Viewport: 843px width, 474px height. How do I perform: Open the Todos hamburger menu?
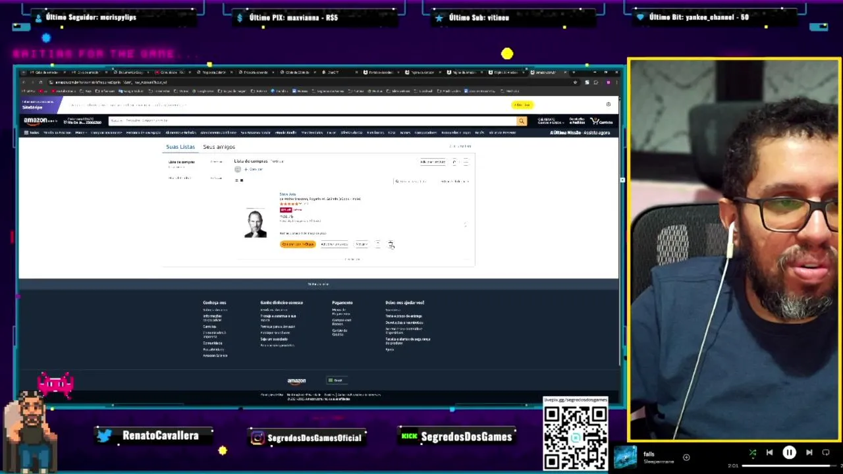pos(31,132)
